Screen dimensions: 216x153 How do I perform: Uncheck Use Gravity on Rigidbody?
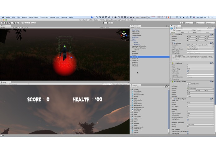click(188, 71)
